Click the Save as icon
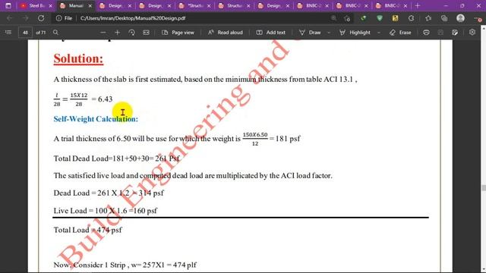The image size is (486, 273). pos(455,32)
